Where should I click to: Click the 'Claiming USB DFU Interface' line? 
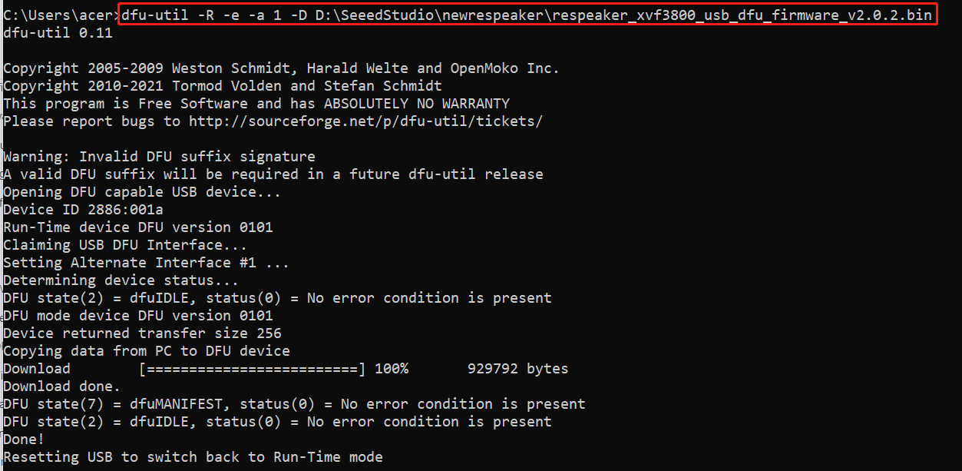(125, 245)
